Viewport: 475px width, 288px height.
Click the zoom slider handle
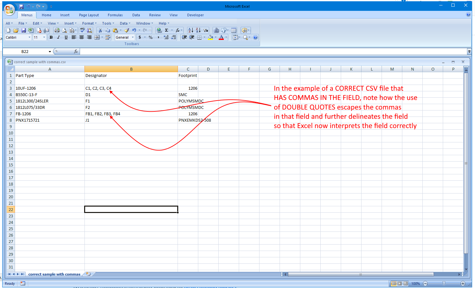click(444, 284)
